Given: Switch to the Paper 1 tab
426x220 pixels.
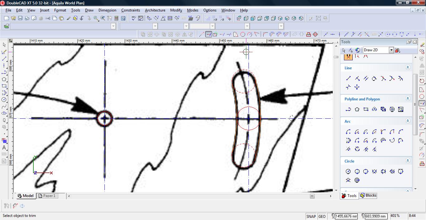Looking at the screenshot, I should pos(47,196).
